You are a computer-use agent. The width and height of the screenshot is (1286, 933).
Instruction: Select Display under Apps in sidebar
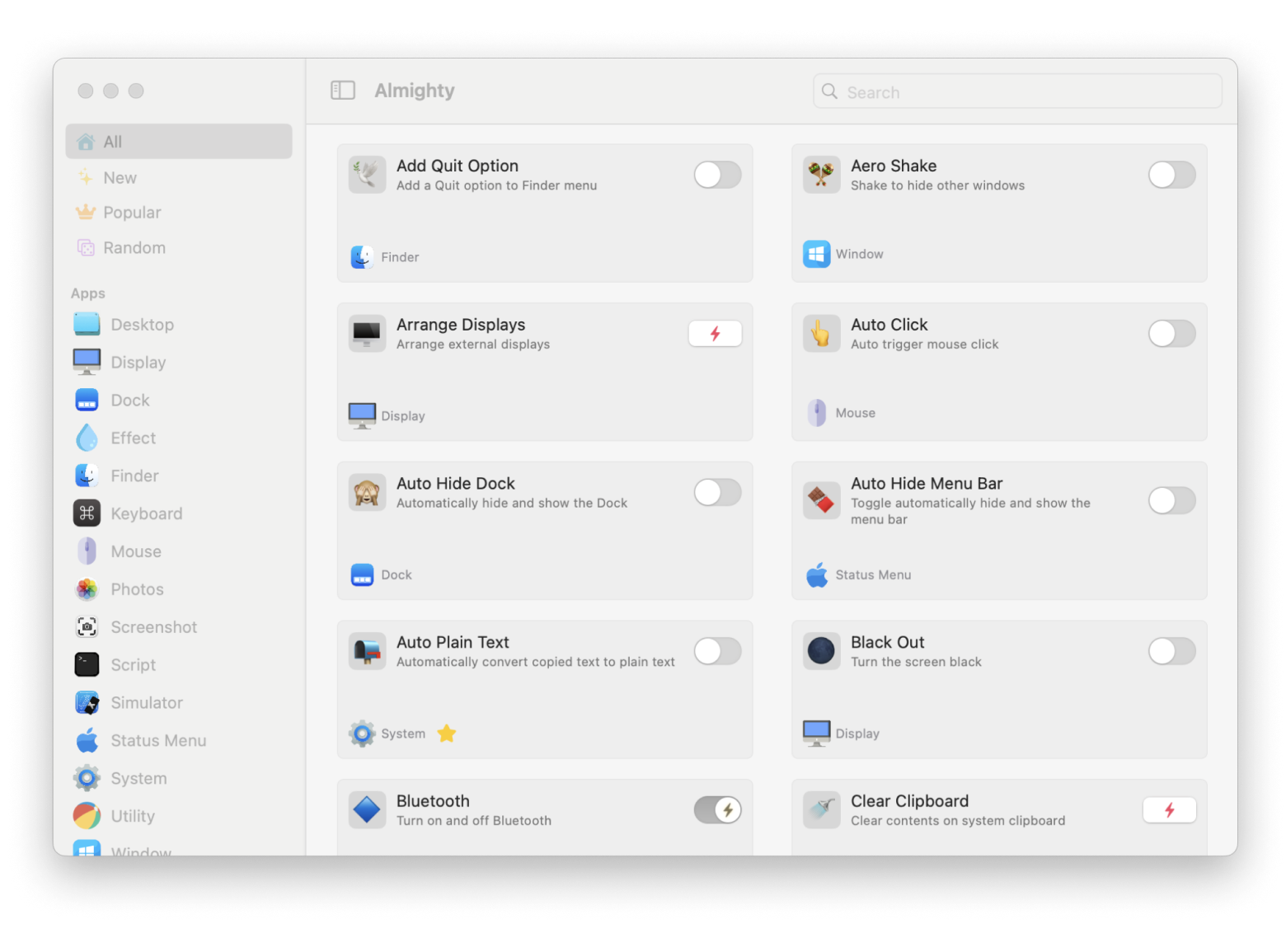[x=179, y=363]
